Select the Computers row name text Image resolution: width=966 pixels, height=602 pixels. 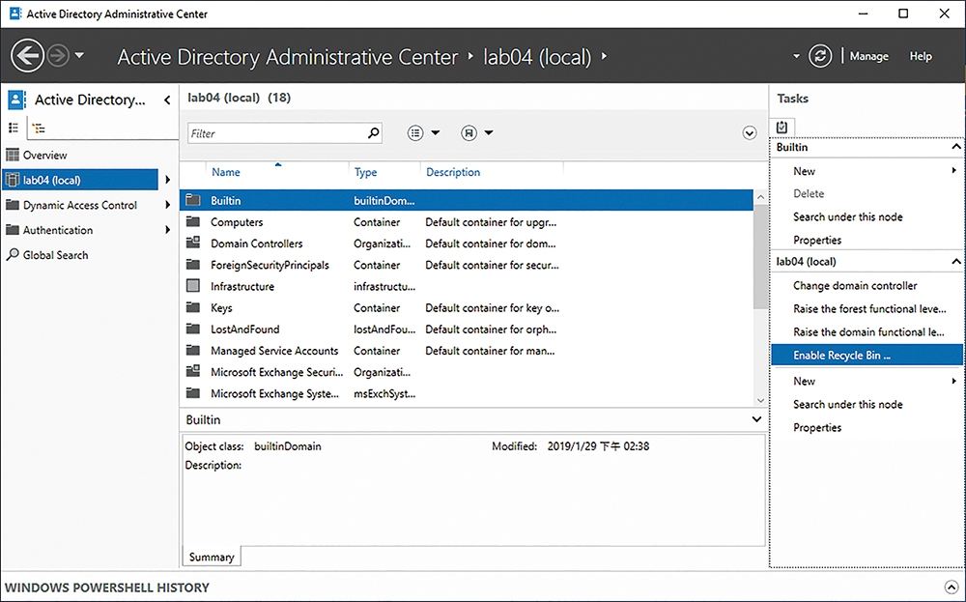click(237, 222)
